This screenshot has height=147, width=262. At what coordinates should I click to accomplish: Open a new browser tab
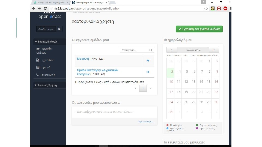pyautogui.click(x=113, y=3)
